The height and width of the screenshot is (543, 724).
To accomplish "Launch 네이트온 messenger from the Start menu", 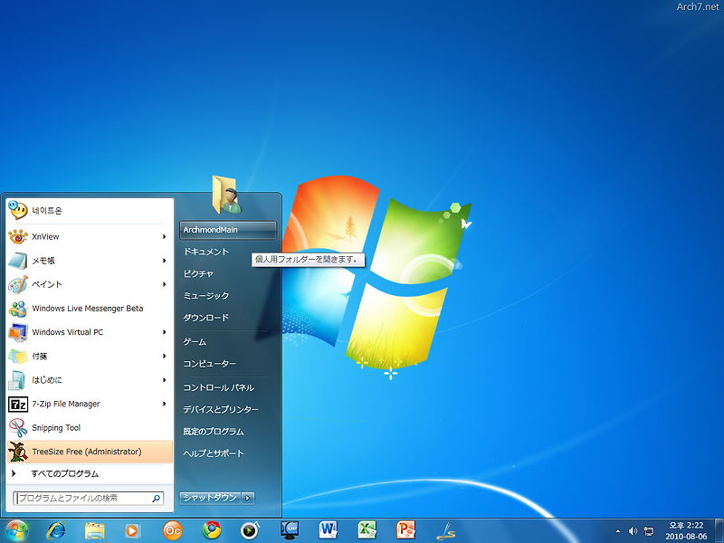I will [x=90, y=211].
